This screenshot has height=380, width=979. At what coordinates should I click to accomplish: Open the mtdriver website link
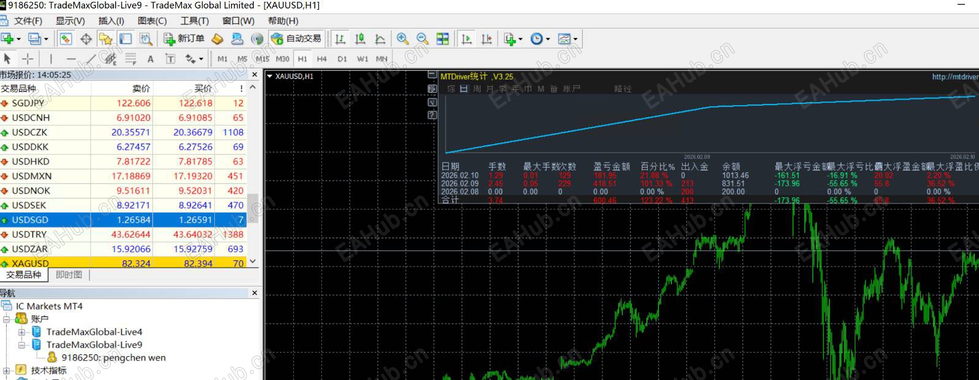[955, 76]
